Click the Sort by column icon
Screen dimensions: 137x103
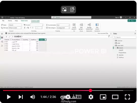point(74,26)
